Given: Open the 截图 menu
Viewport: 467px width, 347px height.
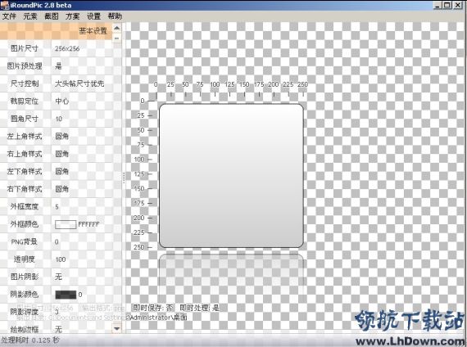Looking at the screenshot, I should pyautogui.click(x=52, y=16).
